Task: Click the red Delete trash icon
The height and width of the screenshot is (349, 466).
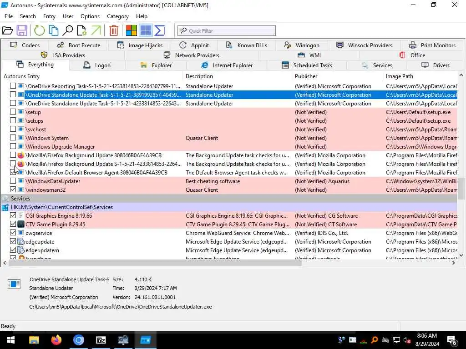Action: [113, 30]
